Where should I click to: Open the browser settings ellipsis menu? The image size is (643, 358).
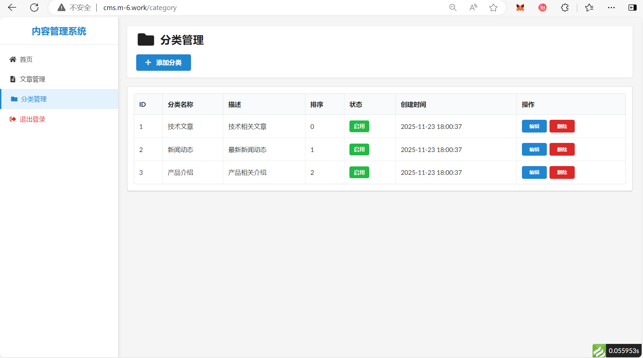[x=611, y=7]
